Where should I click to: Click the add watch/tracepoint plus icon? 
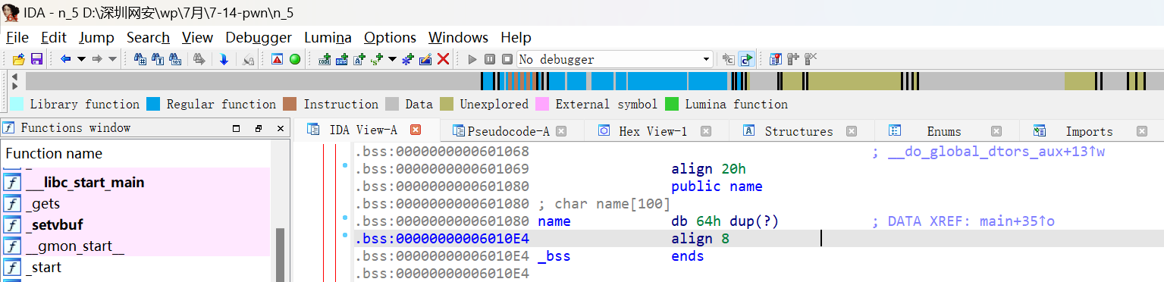[x=793, y=58]
